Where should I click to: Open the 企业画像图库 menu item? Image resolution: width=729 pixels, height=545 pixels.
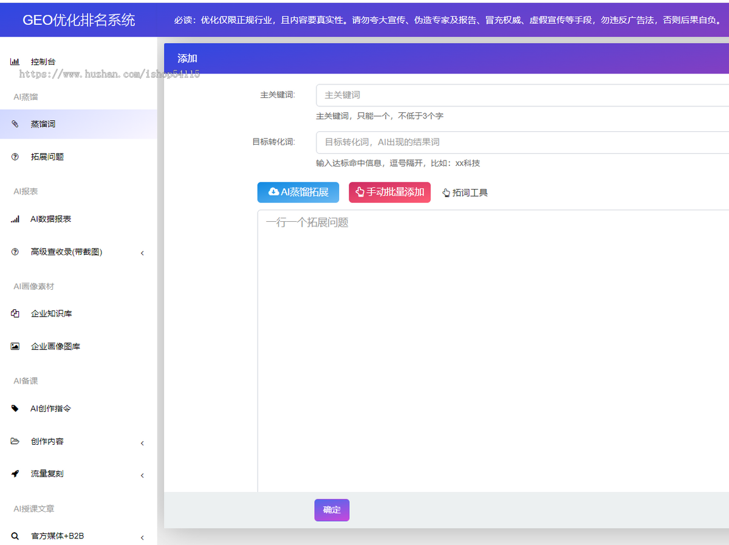pyautogui.click(x=78, y=347)
